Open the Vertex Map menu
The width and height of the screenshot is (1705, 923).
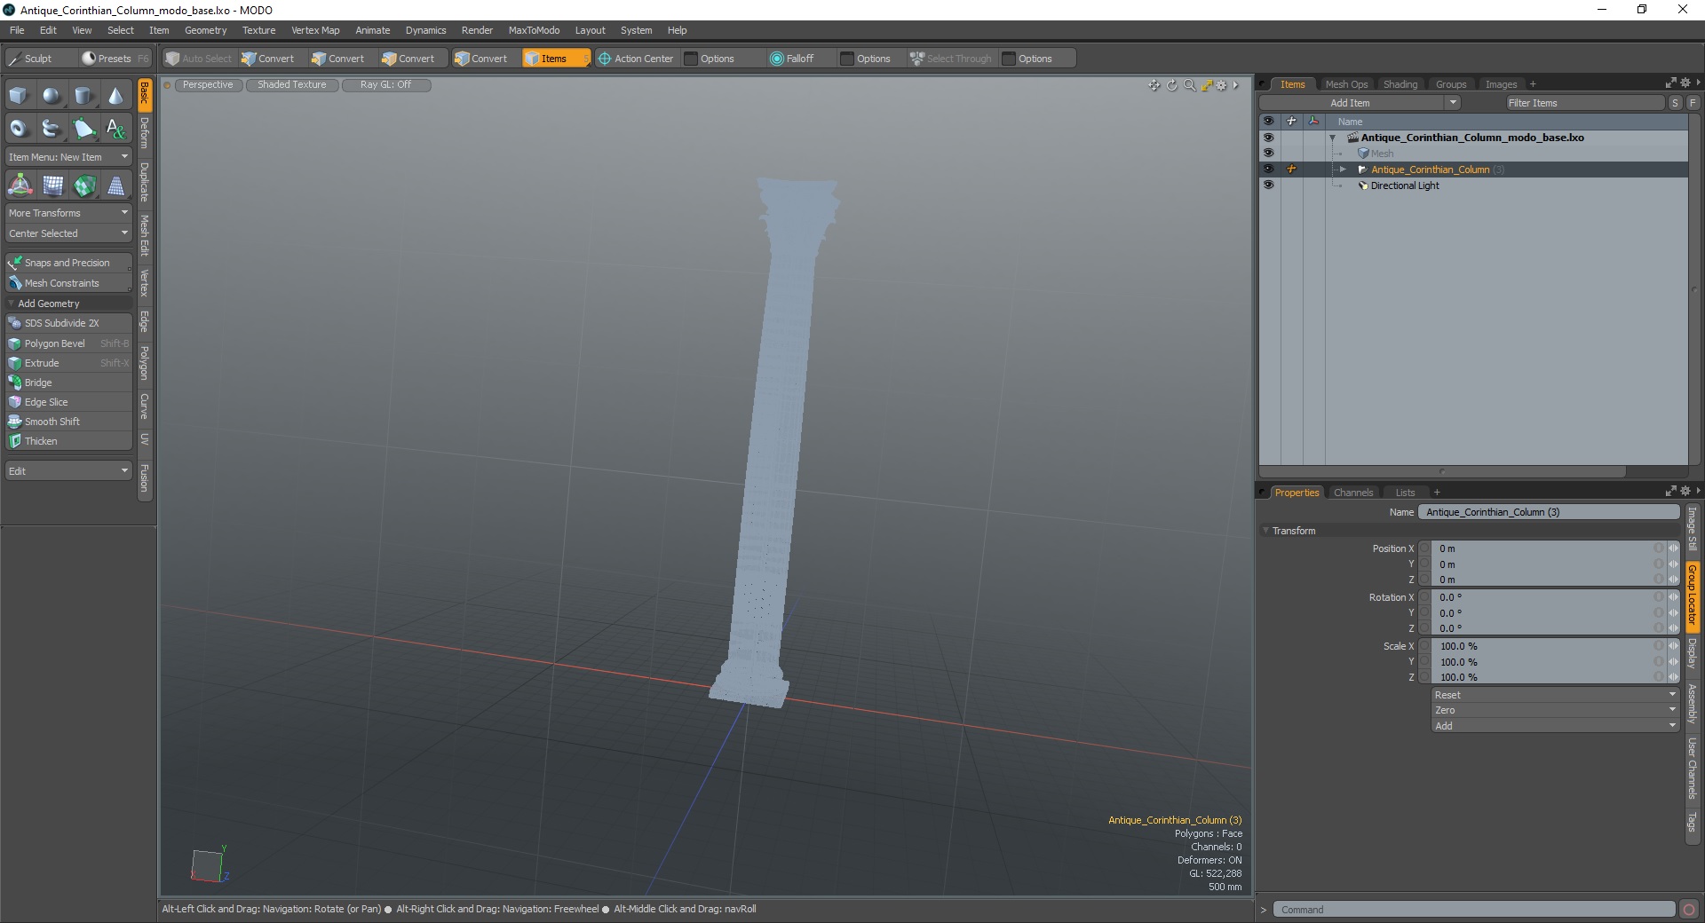tap(315, 30)
